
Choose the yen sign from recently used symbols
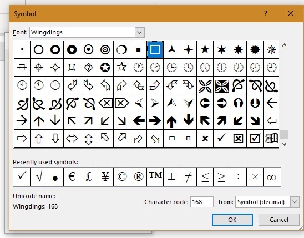tap(105, 177)
